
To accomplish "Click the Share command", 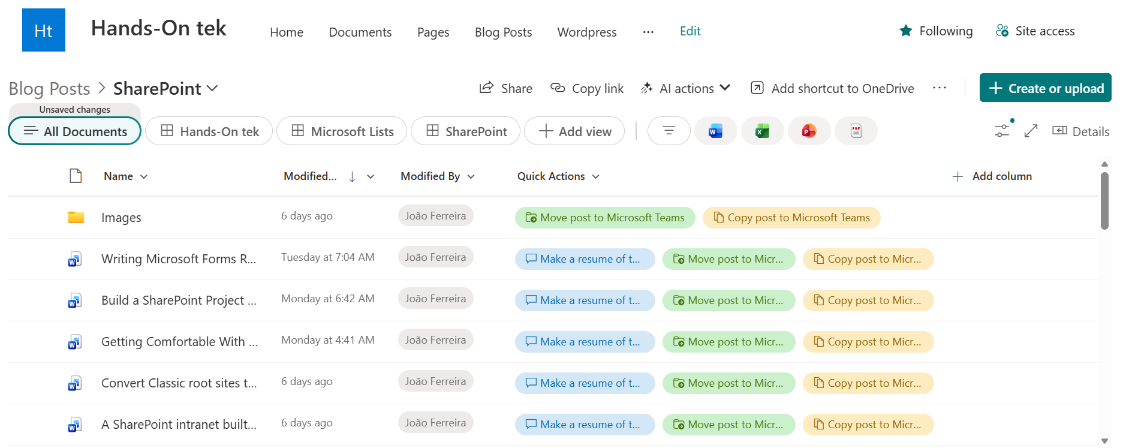I will coord(506,88).
